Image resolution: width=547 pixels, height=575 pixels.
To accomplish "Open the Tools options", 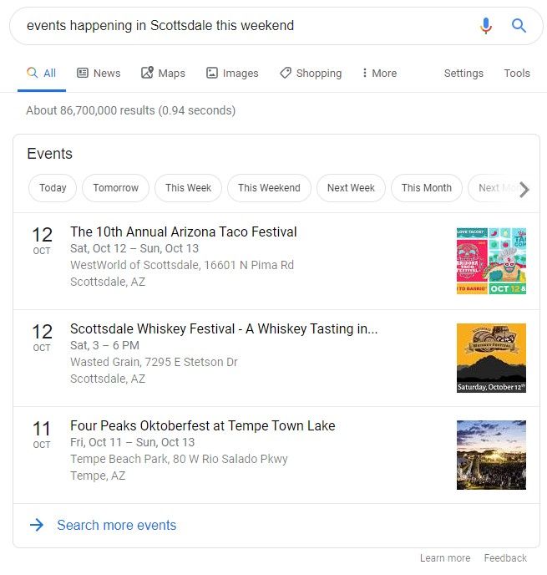I will pos(517,73).
